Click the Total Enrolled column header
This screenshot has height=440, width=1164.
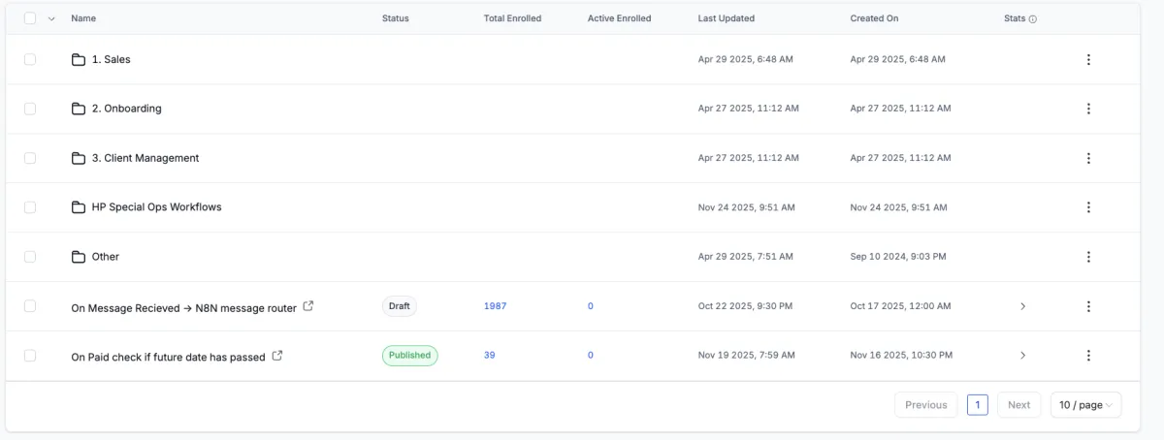pyautogui.click(x=512, y=18)
